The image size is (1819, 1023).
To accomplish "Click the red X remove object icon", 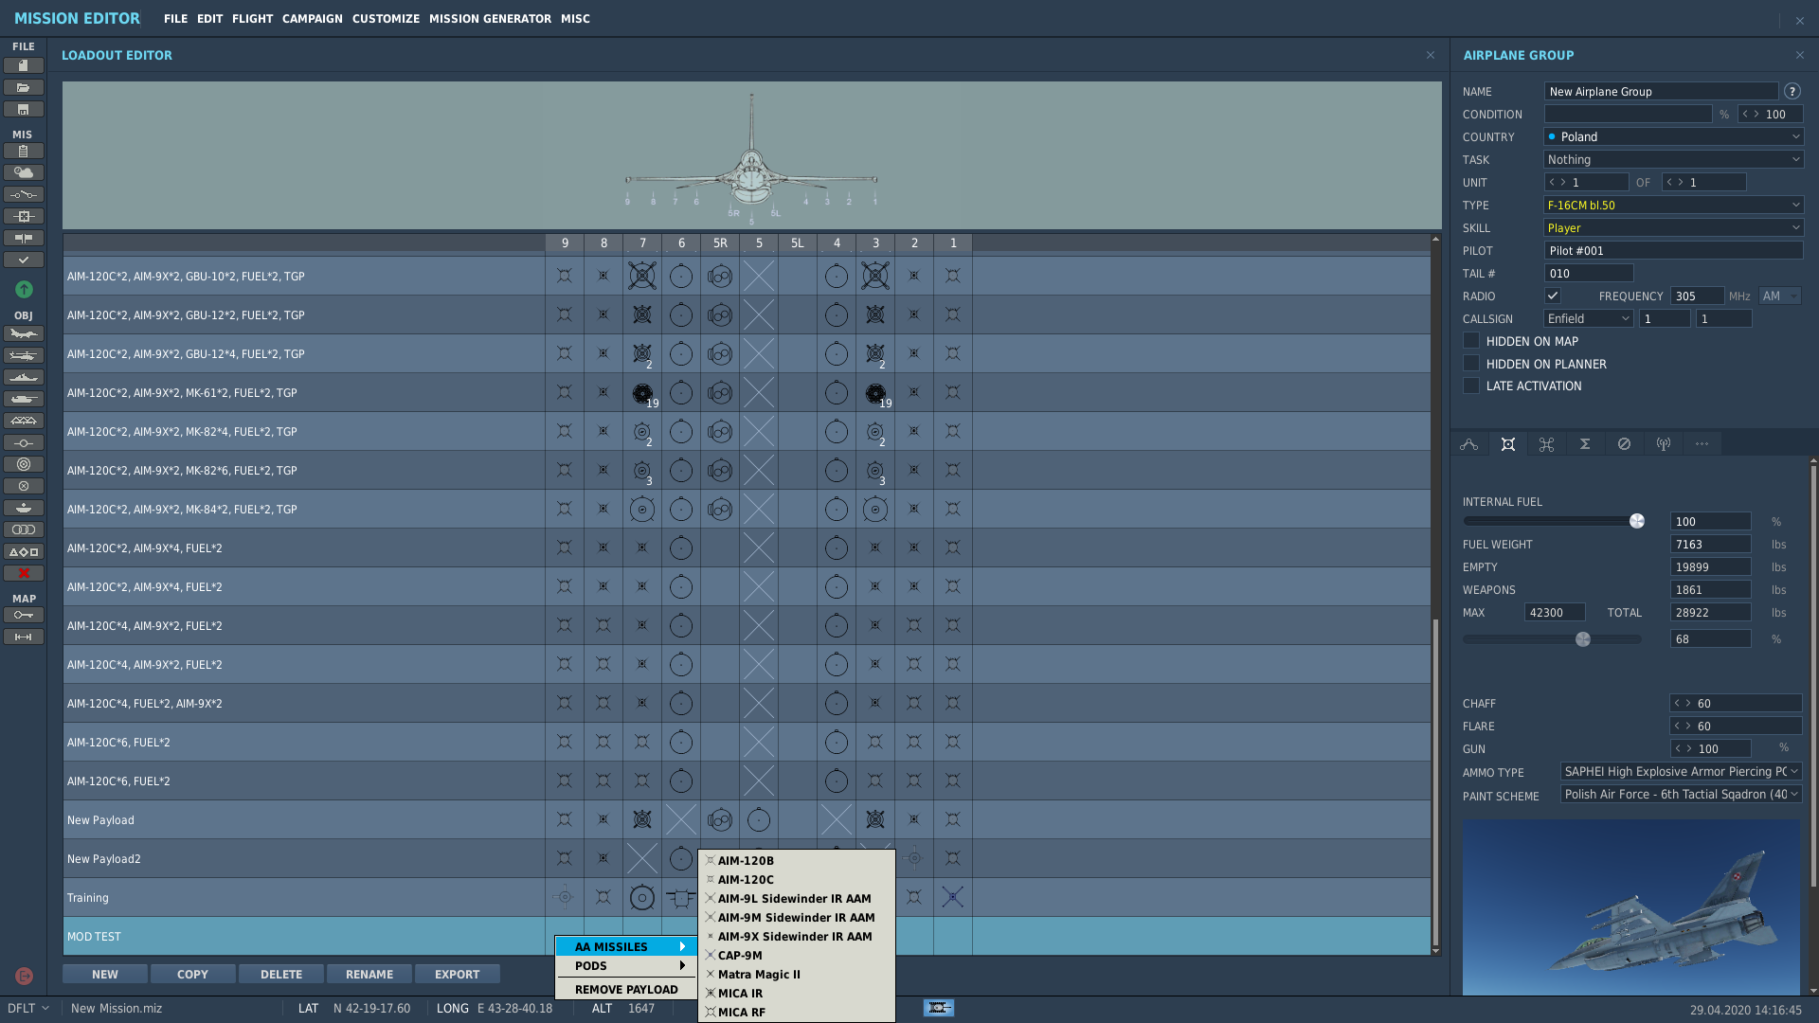I will click(x=24, y=573).
